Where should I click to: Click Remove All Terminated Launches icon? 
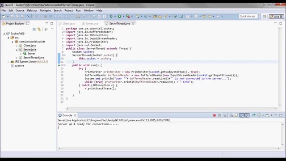pos(225,115)
